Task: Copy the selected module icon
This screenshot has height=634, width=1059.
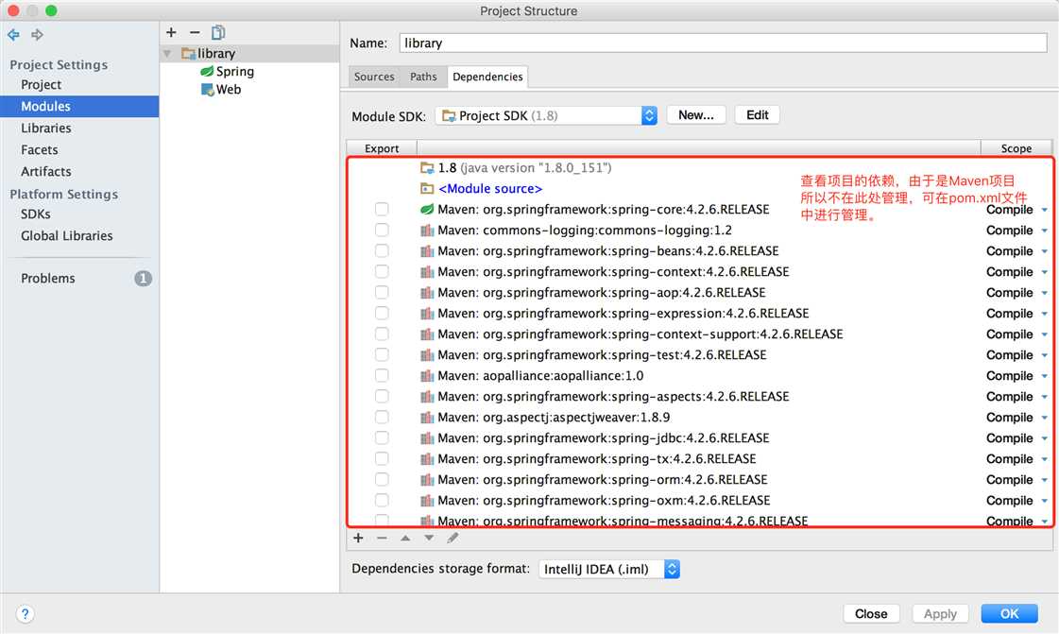Action: tap(218, 32)
